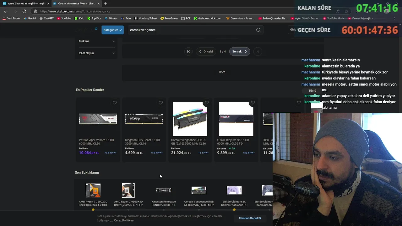
Task: Jump to the first results page
Action: point(188,51)
